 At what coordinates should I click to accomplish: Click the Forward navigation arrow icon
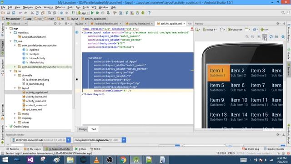click(x=67, y=13)
